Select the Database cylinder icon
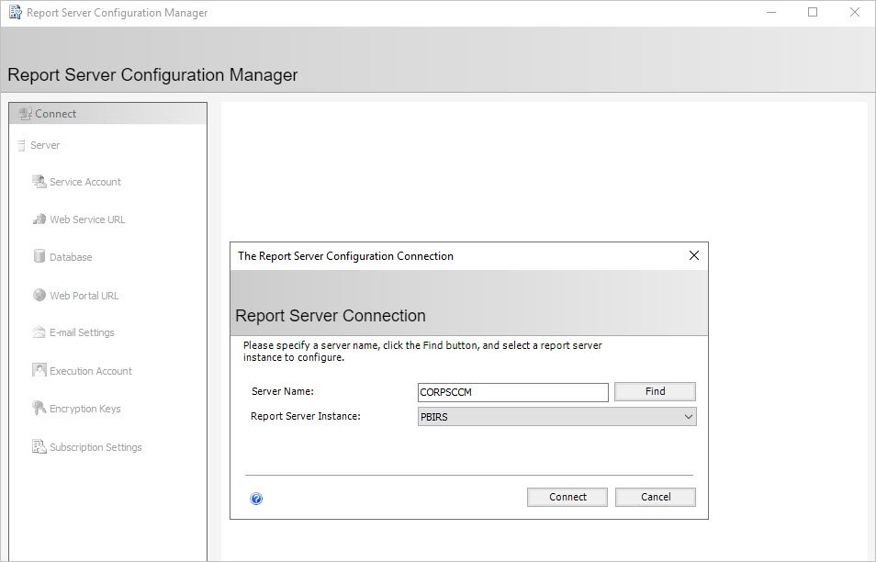This screenshot has width=876, height=562. [x=39, y=256]
